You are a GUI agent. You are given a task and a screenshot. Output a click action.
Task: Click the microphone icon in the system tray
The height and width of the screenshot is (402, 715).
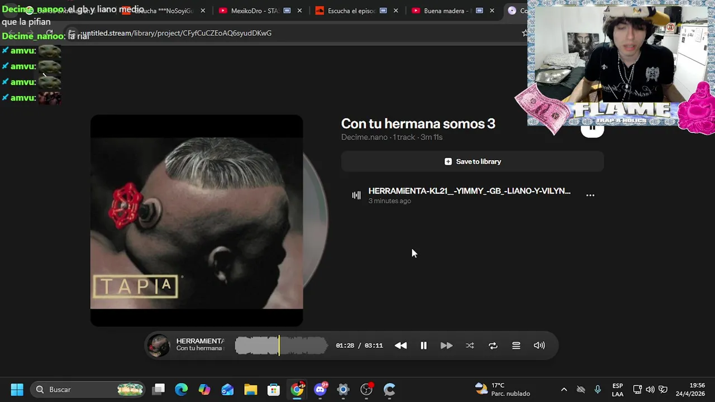click(x=598, y=389)
